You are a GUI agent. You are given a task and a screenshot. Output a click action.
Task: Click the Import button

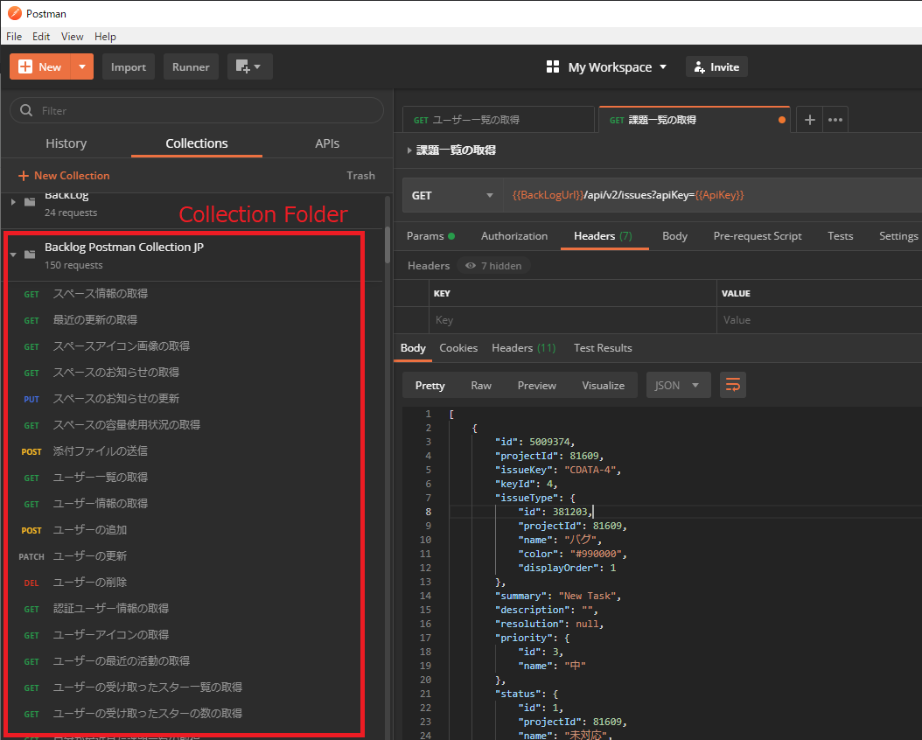click(129, 67)
